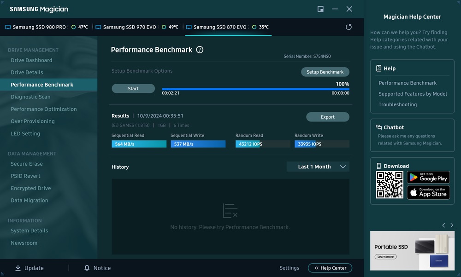Open Diagnostic Scan page
This screenshot has width=461, height=277.
click(x=30, y=97)
